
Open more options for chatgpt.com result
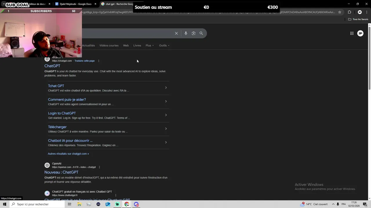99,61
